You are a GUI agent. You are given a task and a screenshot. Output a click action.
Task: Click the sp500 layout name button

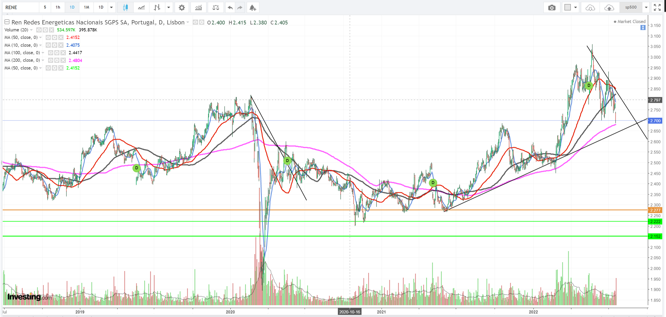631,8
